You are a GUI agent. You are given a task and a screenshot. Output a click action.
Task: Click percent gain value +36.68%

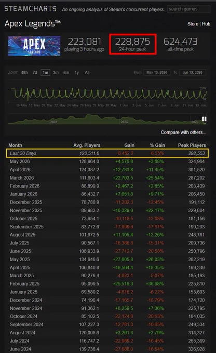point(155,283)
